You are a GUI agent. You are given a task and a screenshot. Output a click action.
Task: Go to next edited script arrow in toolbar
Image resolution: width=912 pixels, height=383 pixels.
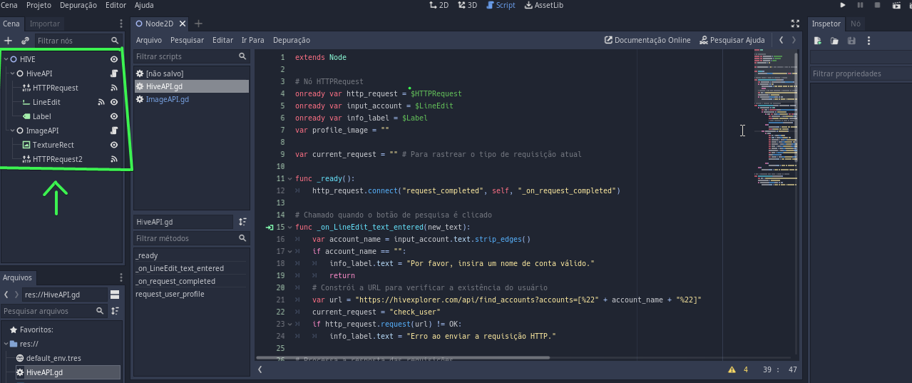tap(794, 40)
